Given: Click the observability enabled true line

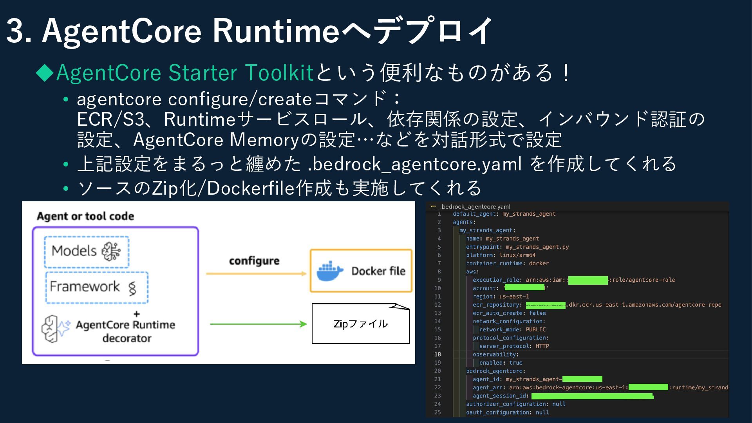Looking at the screenshot, I should [501, 363].
